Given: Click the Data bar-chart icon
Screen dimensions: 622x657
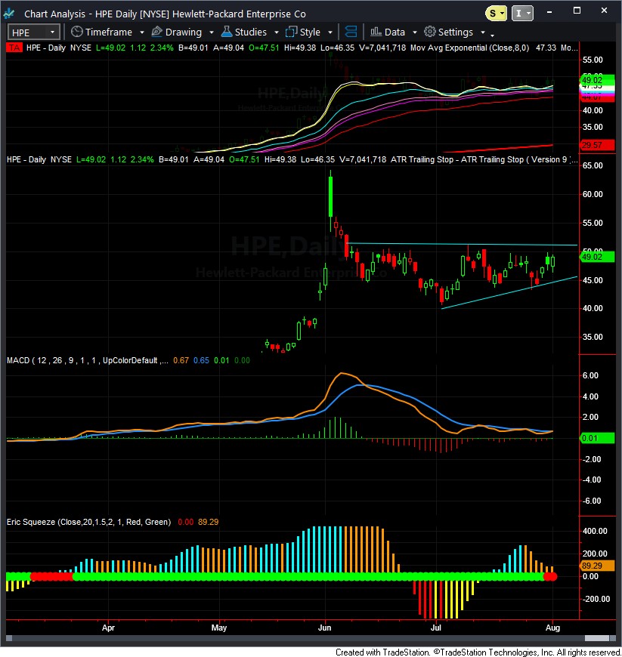Looking at the screenshot, I should point(376,32).
